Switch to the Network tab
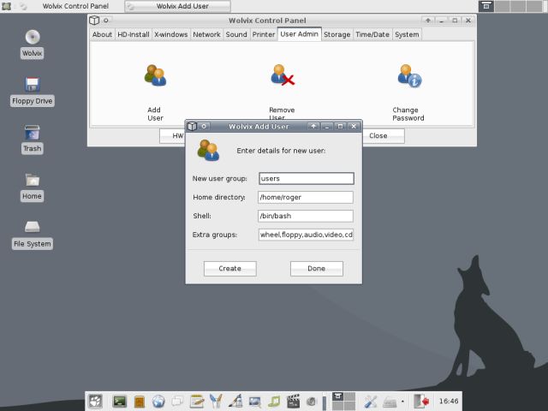The height and width of the screenshot is (411, 548). (206, 34)
